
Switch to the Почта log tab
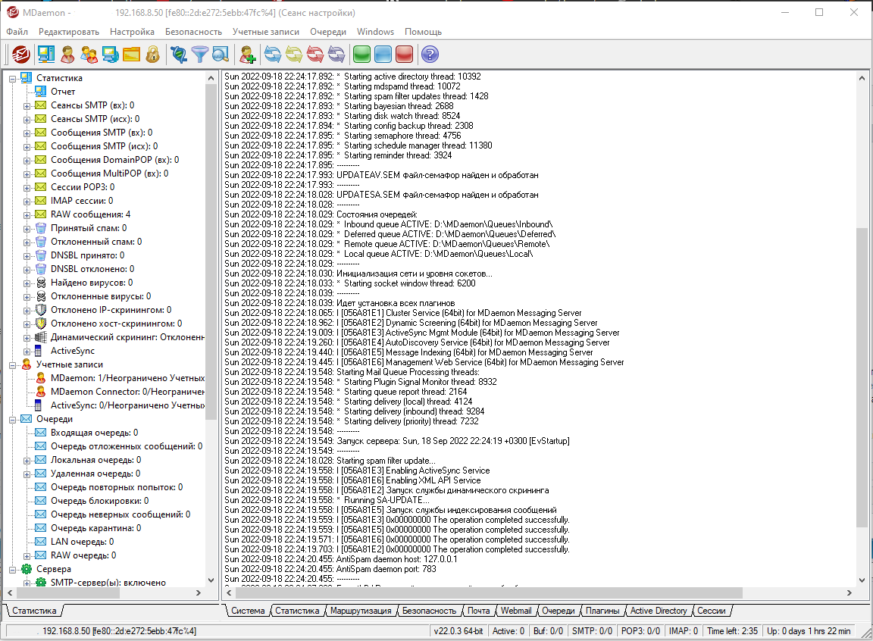point(478,611)
